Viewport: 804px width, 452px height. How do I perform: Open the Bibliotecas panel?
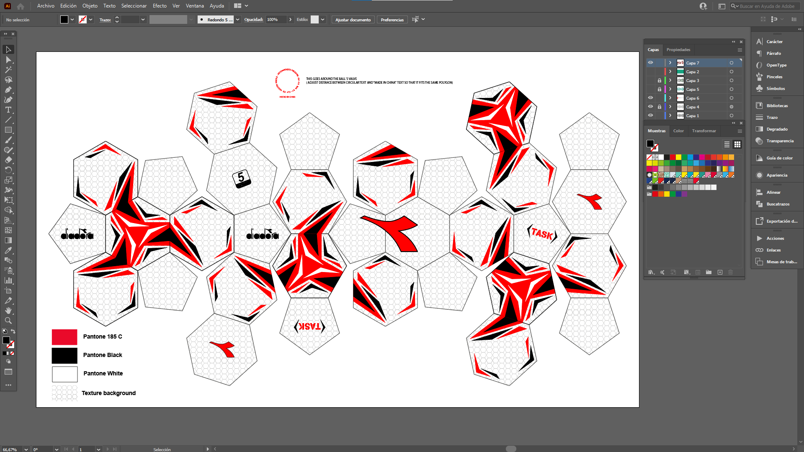coord(777,105)
